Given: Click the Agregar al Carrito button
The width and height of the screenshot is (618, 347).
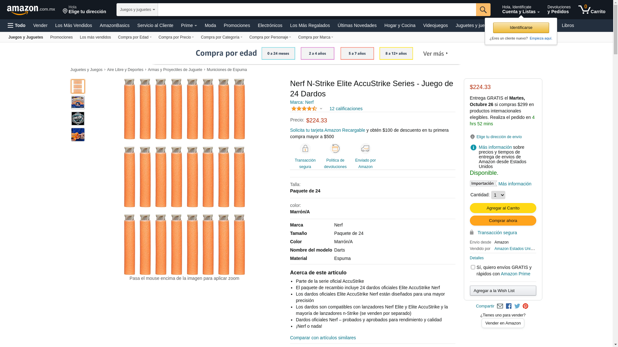Looking at the screenshot, I should point(503,208).
